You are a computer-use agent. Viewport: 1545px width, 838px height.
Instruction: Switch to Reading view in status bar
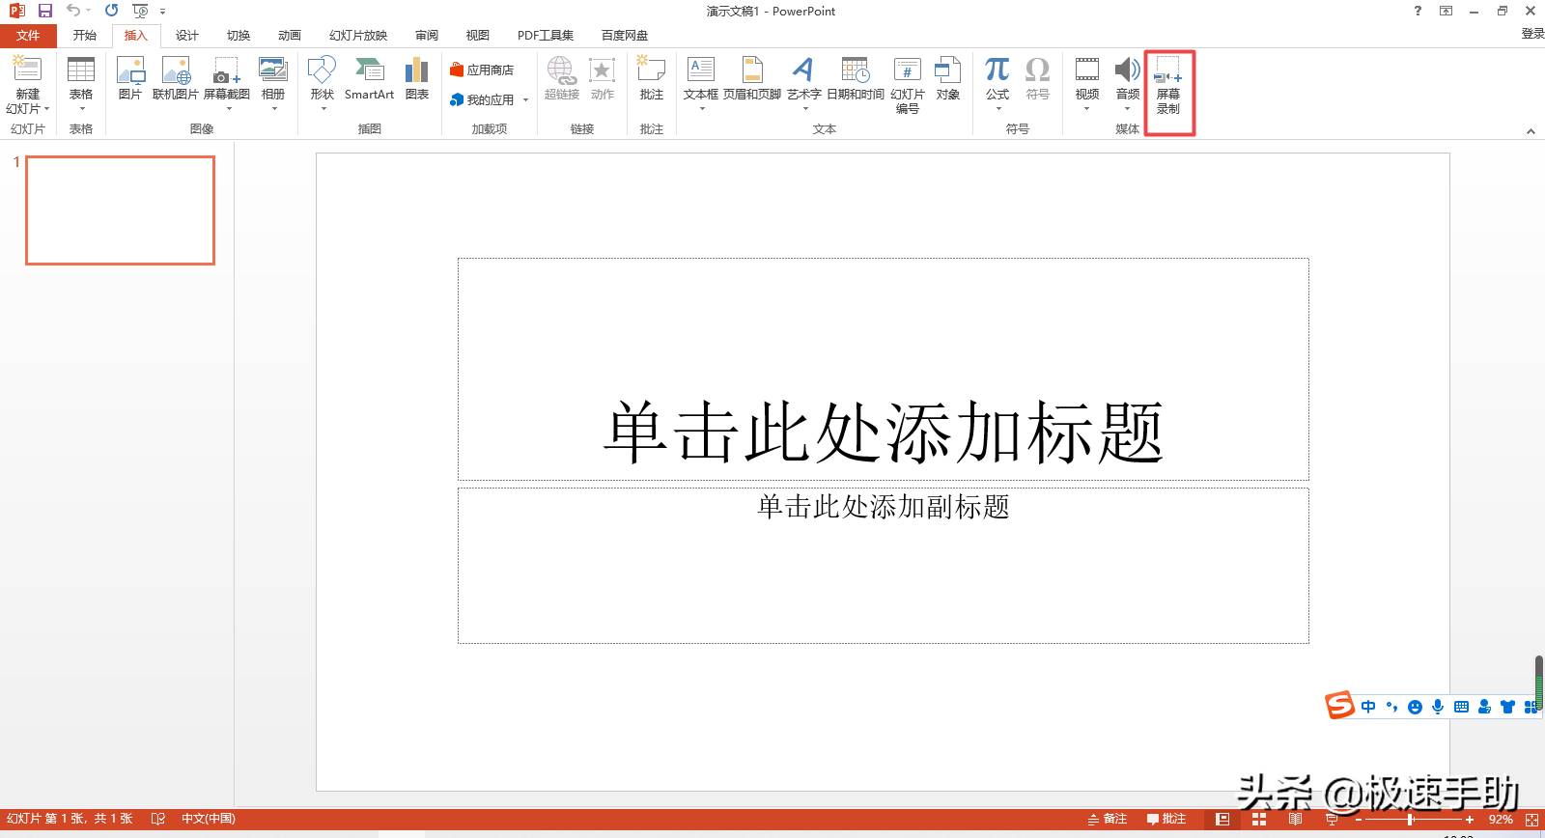1295,819
